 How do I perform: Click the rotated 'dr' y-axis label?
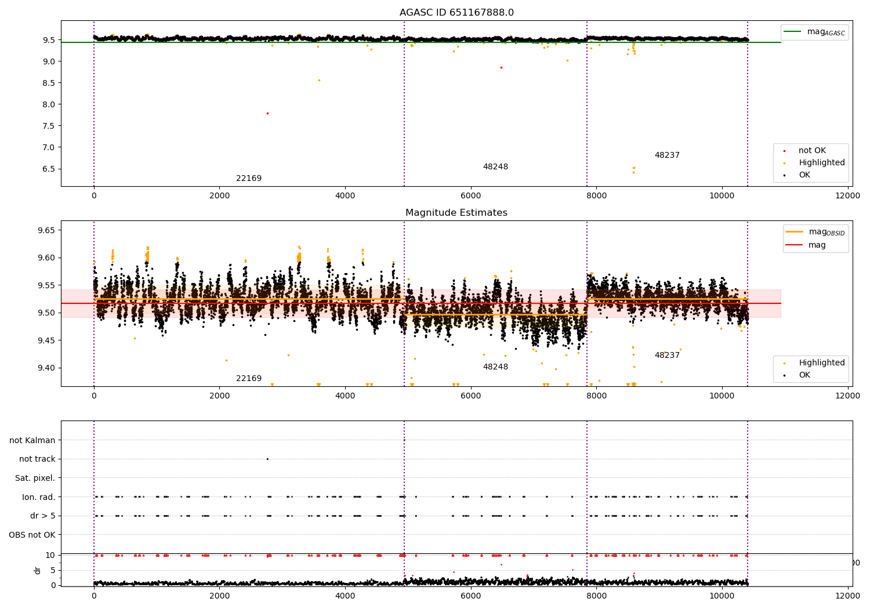[x=38, y=570]
